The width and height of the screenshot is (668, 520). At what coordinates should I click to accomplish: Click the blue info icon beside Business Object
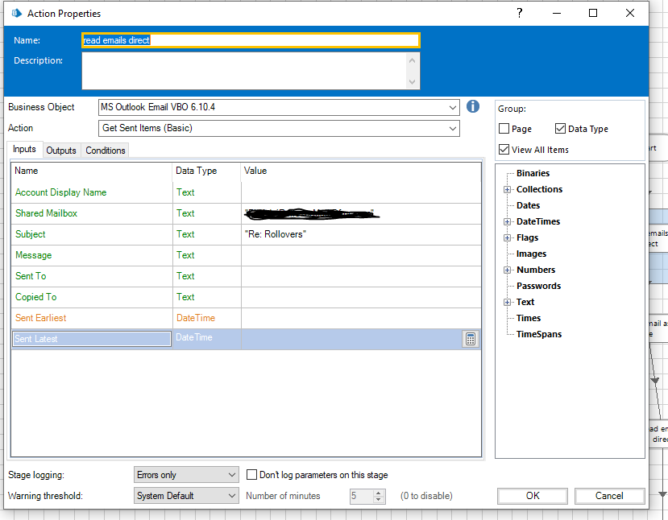[473, 107]
